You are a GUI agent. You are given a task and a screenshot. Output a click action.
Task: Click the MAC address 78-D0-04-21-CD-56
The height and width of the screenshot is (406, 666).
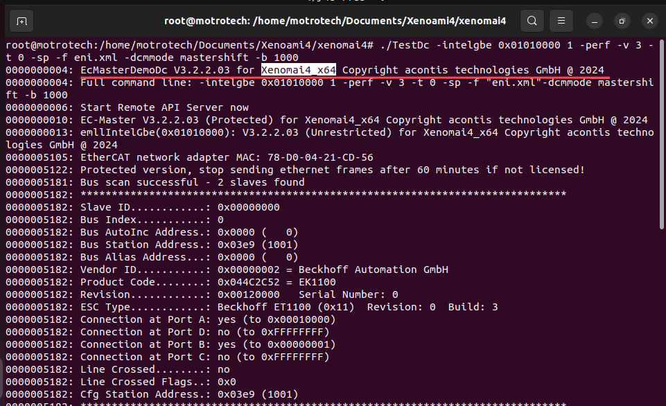[x=320, y=157]
